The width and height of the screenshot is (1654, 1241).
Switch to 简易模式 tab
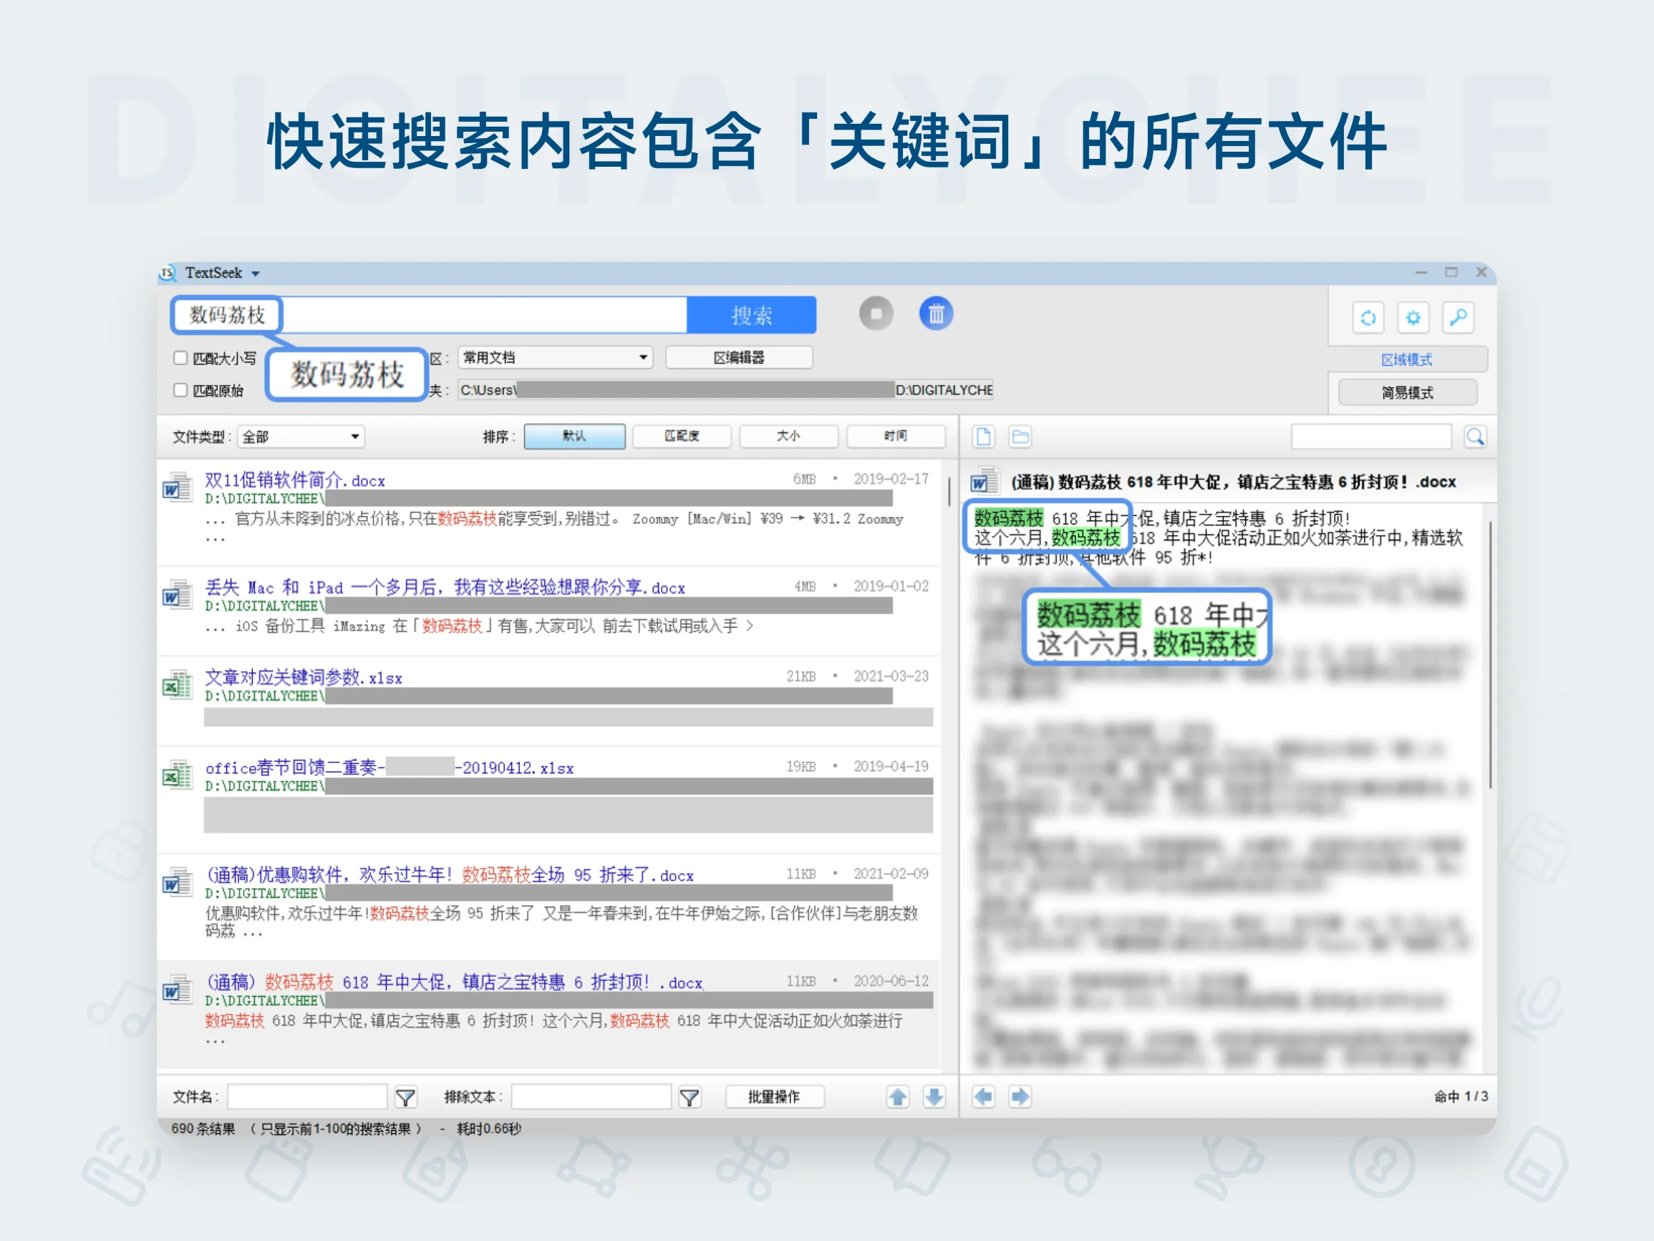(x=1407, y=392)
